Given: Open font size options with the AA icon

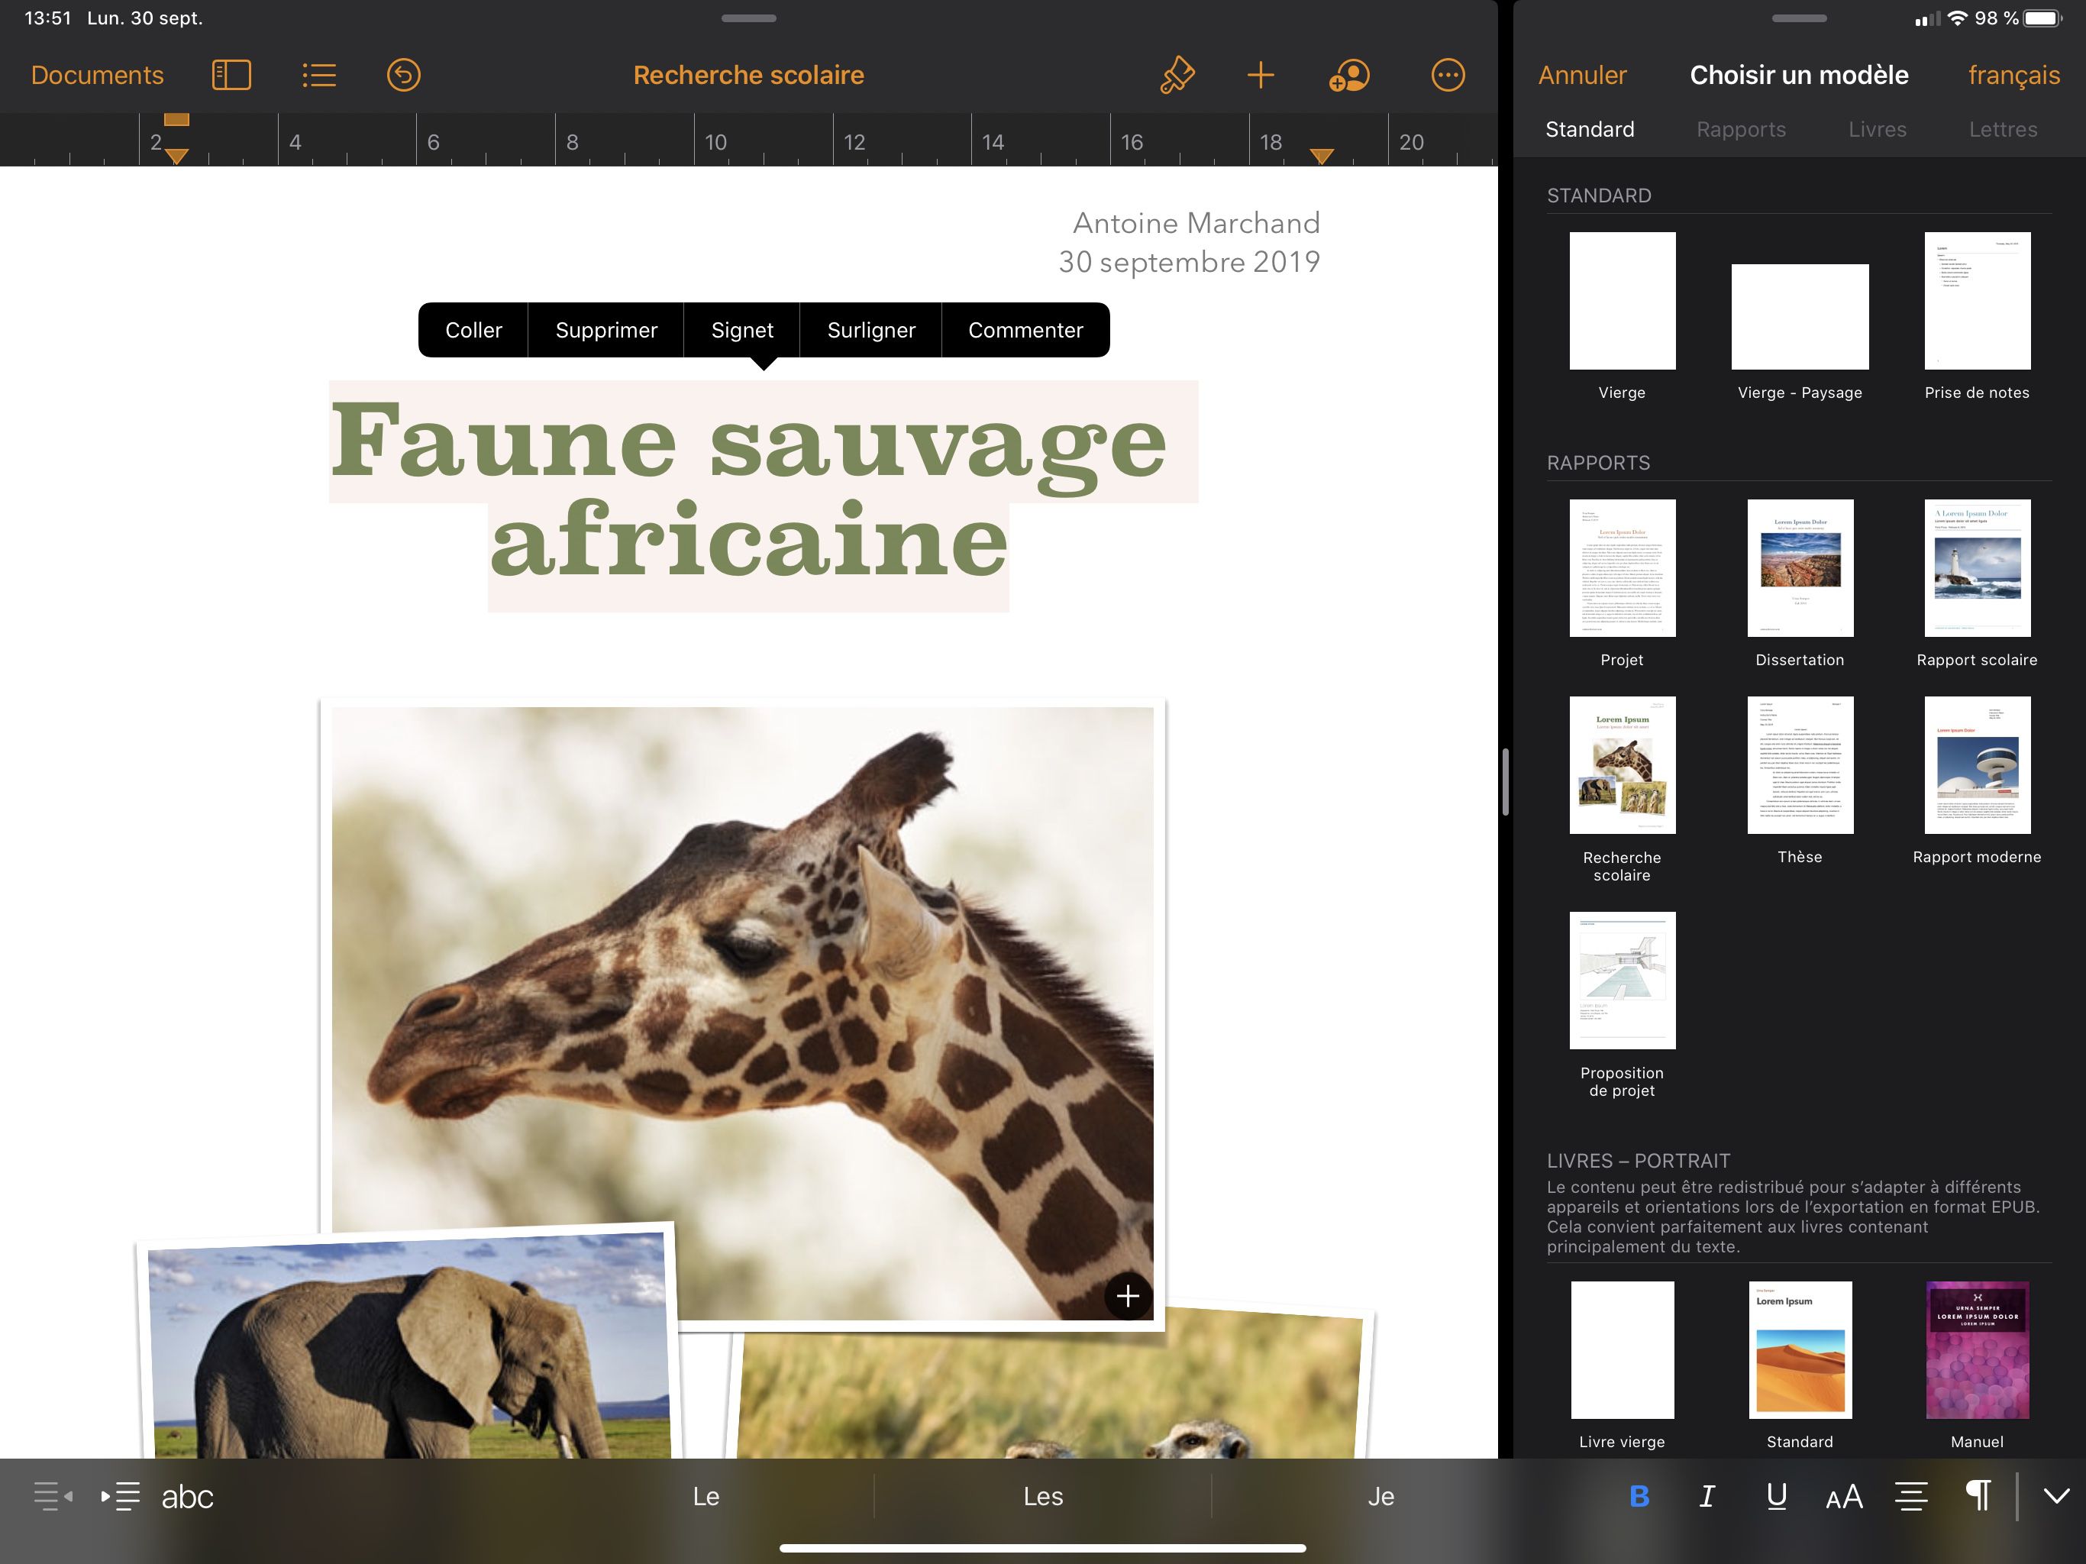Looking at the screenshot, I should 1844,1496.
